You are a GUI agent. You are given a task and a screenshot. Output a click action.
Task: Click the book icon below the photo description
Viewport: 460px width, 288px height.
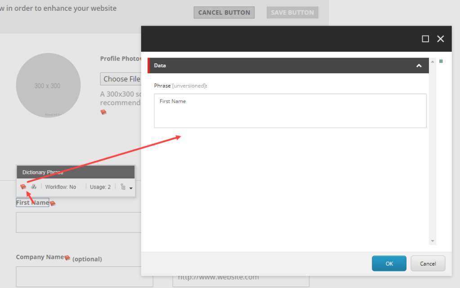(103, 112)
